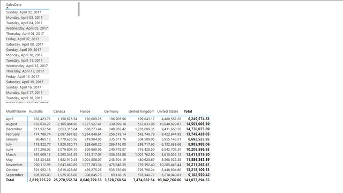Image resolution: width=343 pixels, height=193 pixels.
Task: Select Sunday, April 09, 2017 row
Action: (x=27, y=50)
